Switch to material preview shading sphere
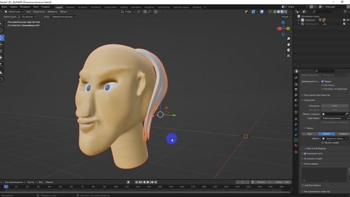The image size is (350, 197). [x=282, y=11]
